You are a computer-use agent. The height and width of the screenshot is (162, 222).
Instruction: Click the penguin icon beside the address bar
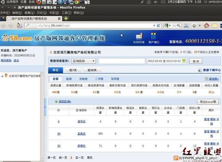[x=19, y=25]
